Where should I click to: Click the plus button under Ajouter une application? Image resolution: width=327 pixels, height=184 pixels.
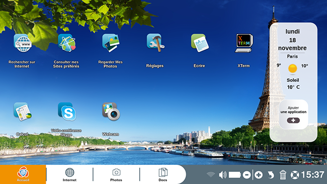293,120
